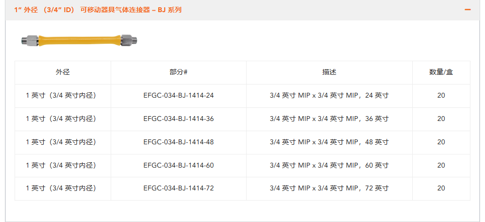Select part number EFGC-034-BJ-1414-36
Viewport: 485px width, 222px height.
pos(178,119)
